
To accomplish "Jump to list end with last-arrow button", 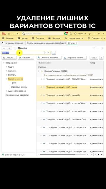I will 102,154.
